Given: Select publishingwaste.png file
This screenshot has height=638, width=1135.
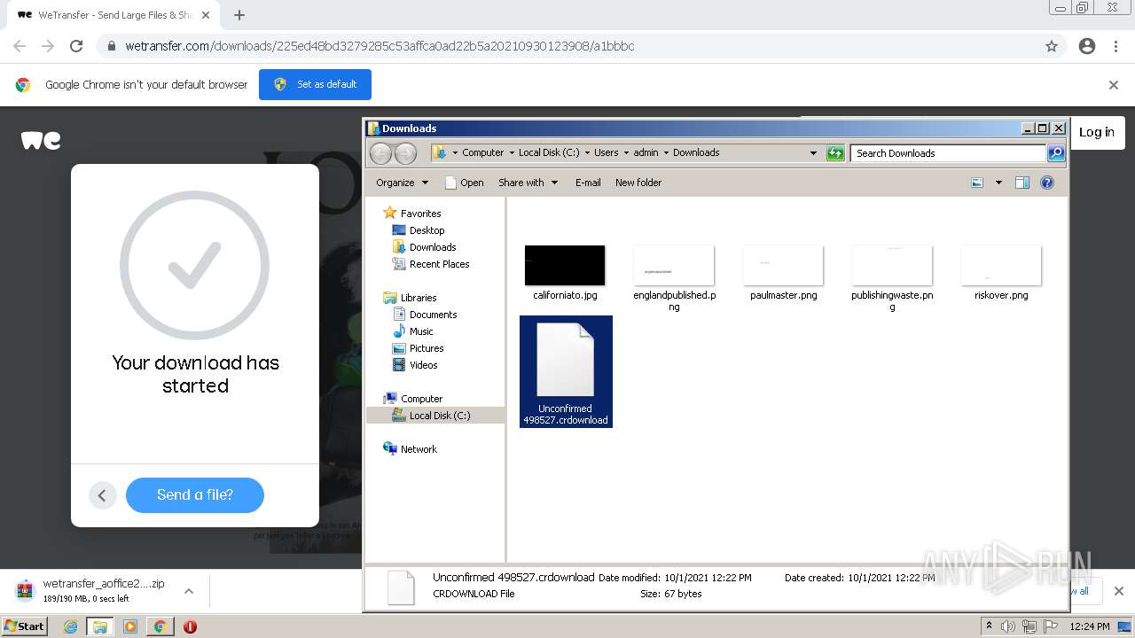Looking at the screenshot, I should click(892, 277).
